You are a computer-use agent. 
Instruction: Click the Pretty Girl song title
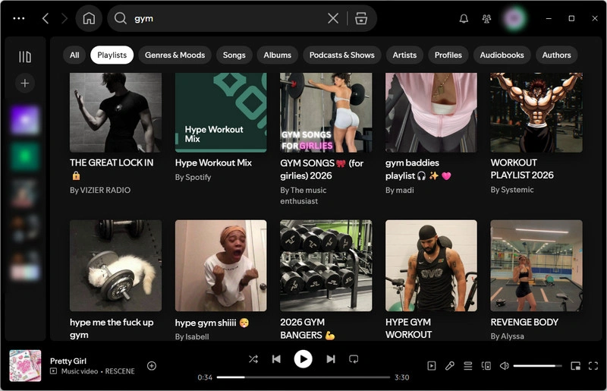pyautogui.click(x=68, y=361)
